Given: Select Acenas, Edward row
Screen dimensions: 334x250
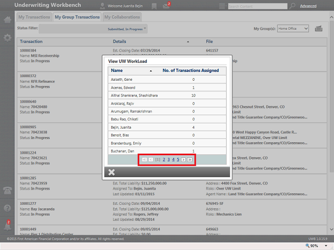Looking at the screenshot, I should pyautogui.click(x=167, y=87).
